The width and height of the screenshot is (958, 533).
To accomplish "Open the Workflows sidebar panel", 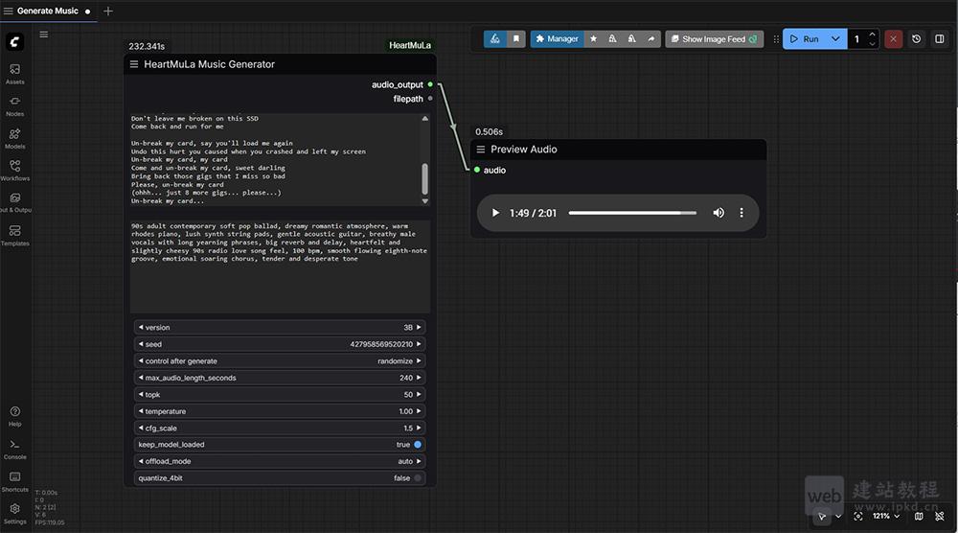I will (x=15, y=171).
